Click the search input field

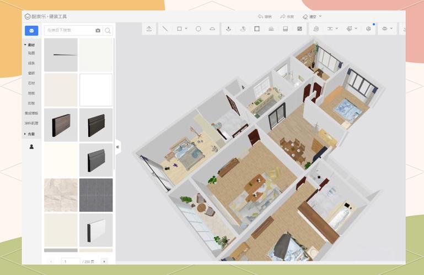[69, 30]
